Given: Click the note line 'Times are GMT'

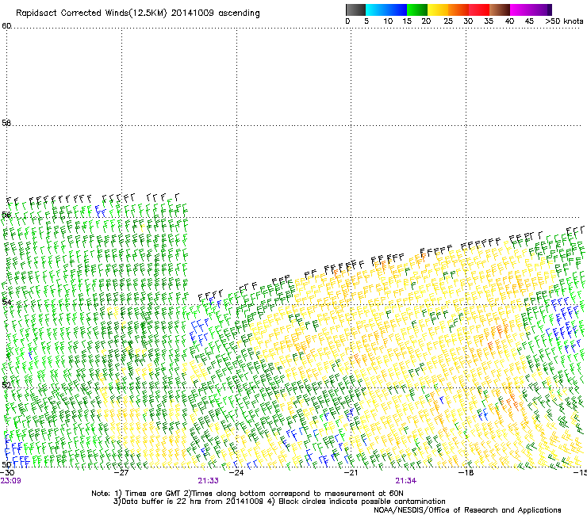Looking at the screenshot, I should 153,494.
